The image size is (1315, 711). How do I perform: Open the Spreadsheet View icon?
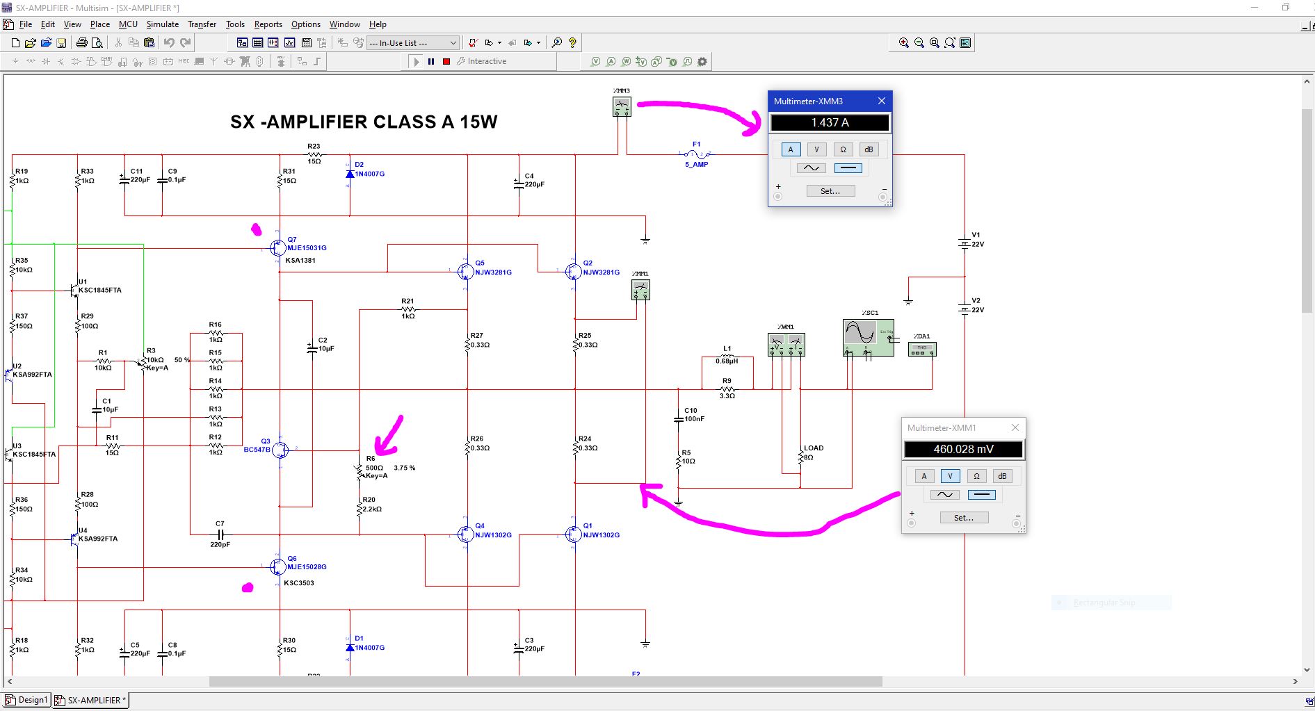(x=258, y=43)
